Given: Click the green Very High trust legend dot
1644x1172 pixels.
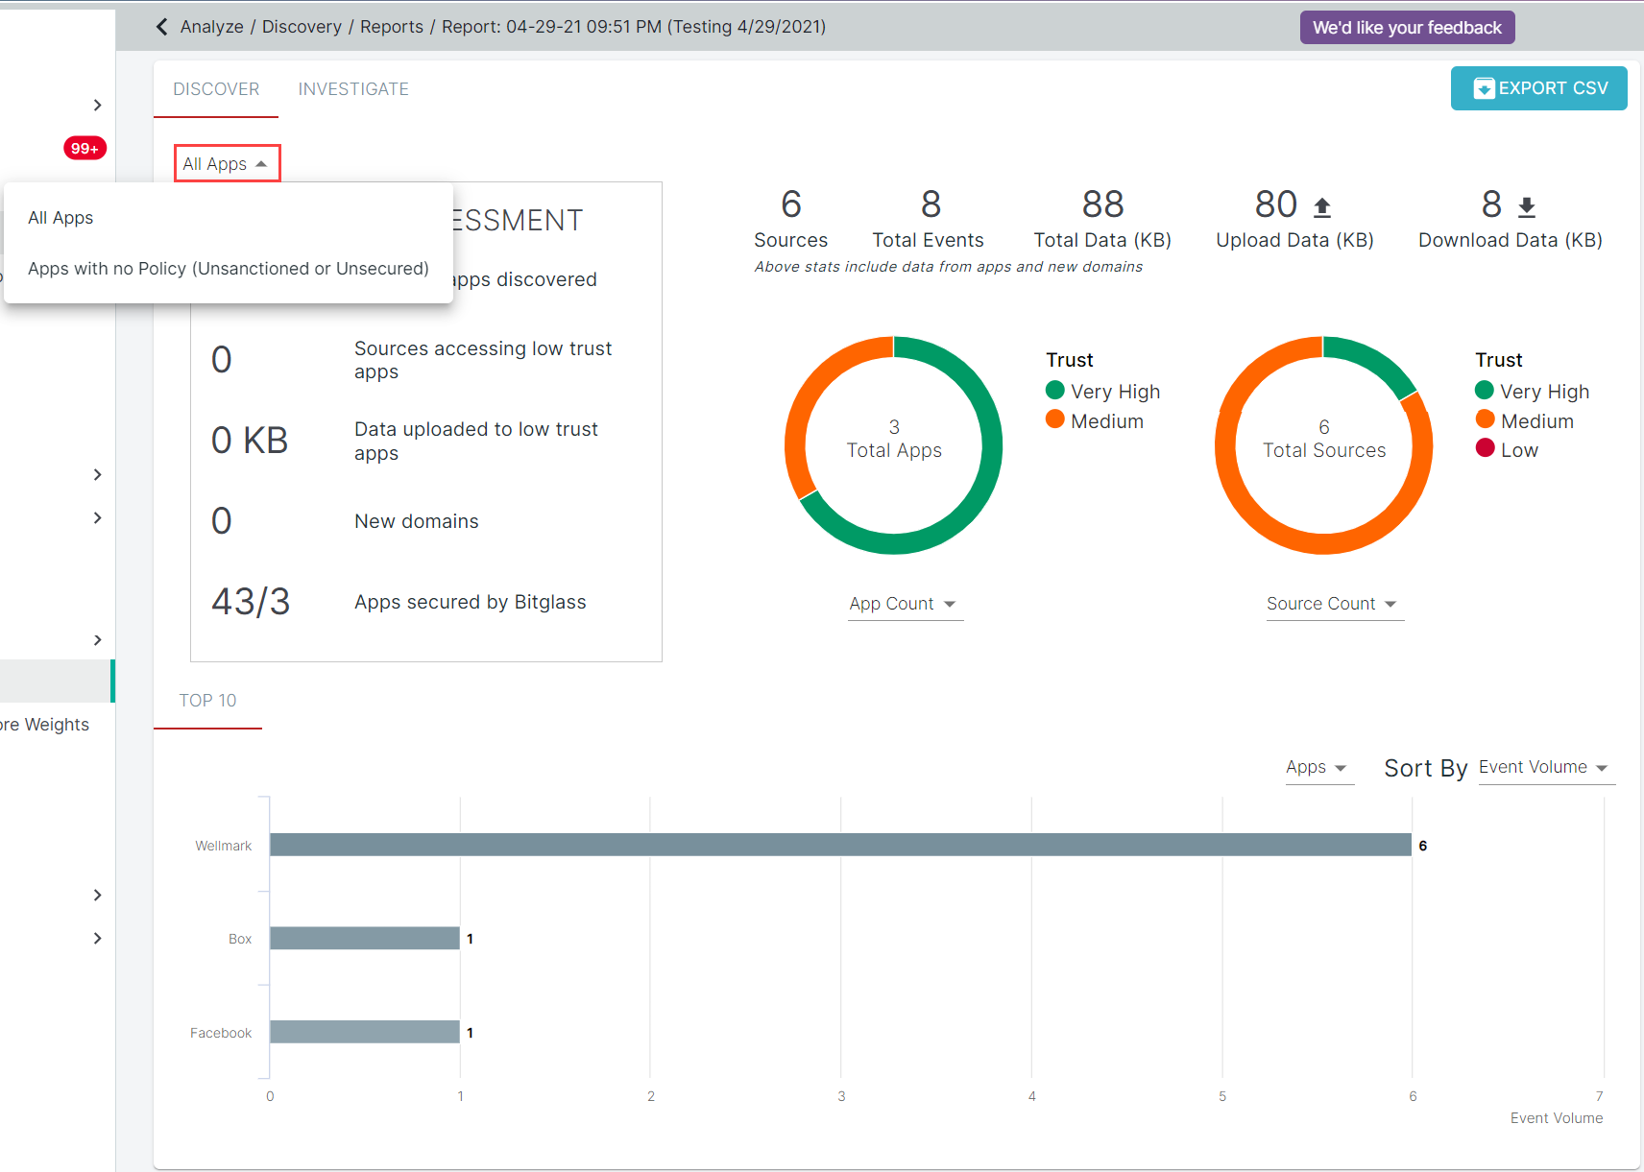Looking at the screenshot, I should click(1054, 391).
